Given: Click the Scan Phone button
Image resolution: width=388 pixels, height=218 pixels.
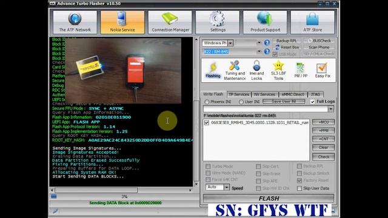Looking at the screenshot, I should 319,47.
